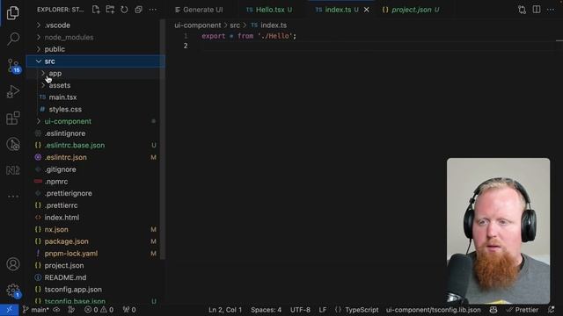Open Source Control view with 15 badge
The image size is (563, 316).
click(x=13, y=66)
